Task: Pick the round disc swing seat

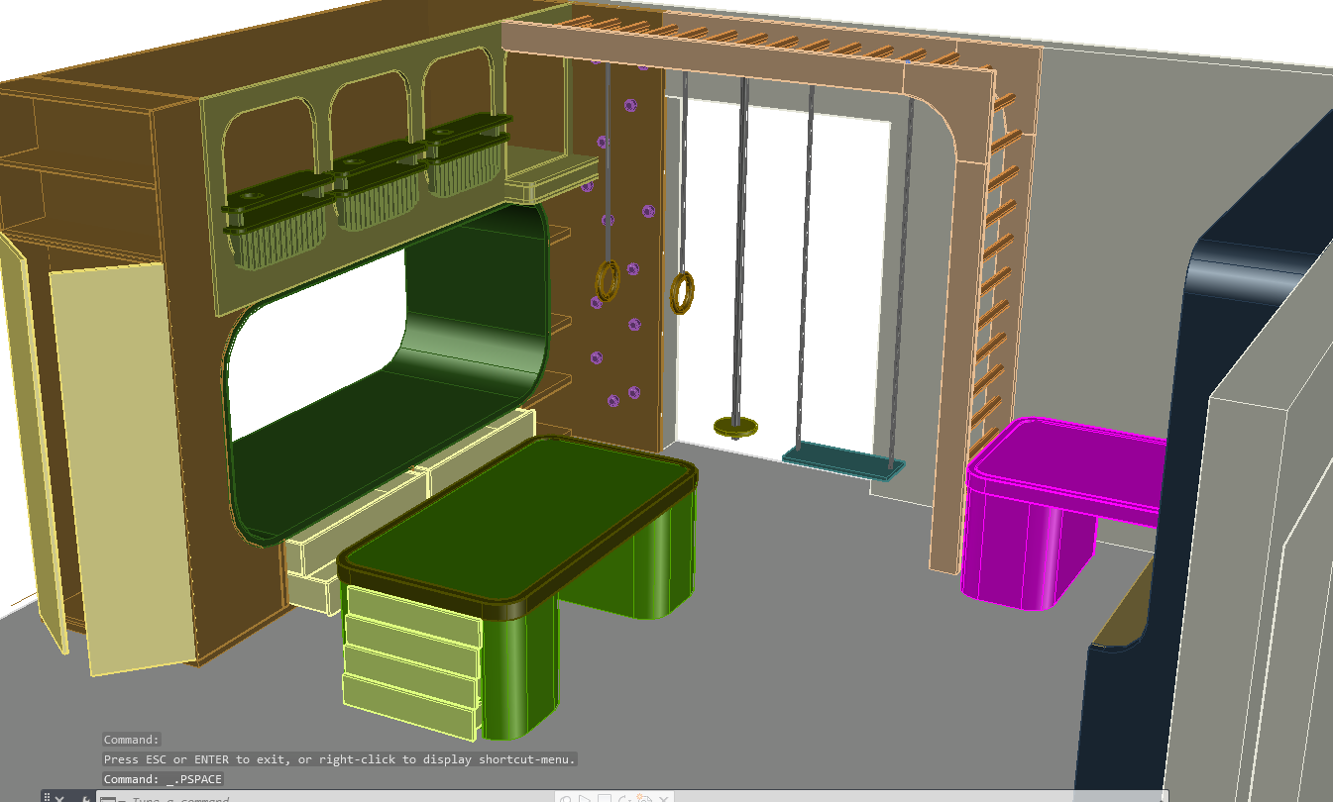Action: click(735, 427)
